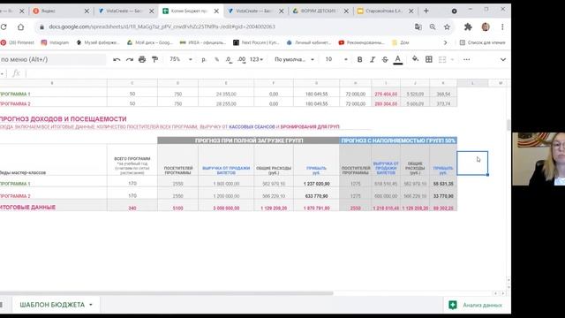The height and width of the screenshot is (318, 565).
Task: Open the Рекомендованные YouTube bookmark
Action: [361, 42]
